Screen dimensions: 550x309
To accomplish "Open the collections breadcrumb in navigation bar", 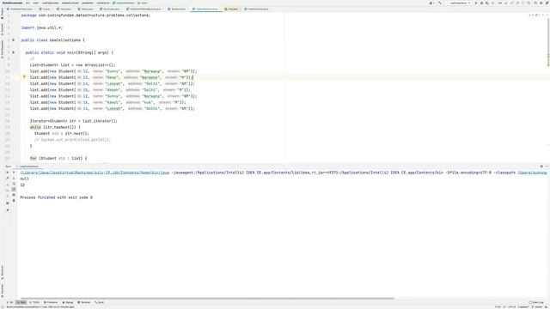I will click(x=103, y=3).
